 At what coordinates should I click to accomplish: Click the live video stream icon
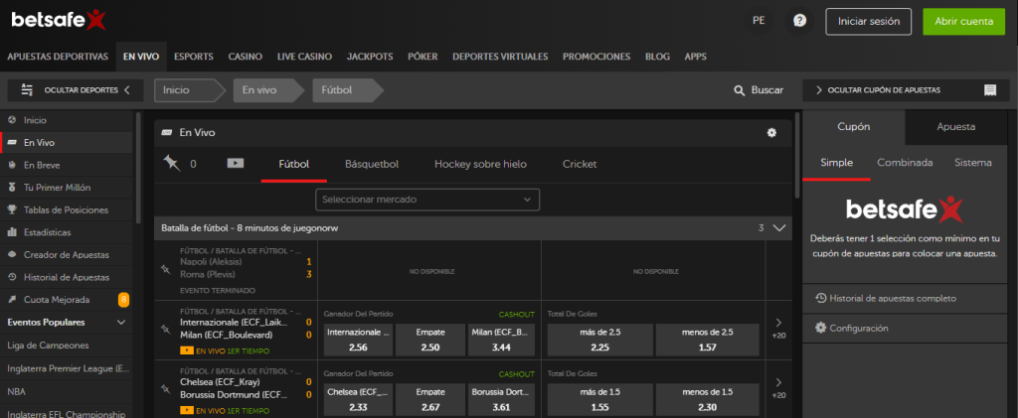(x=235, y=163)
